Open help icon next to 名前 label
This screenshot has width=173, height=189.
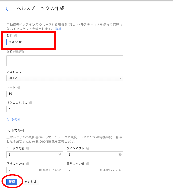click(16, 36)
